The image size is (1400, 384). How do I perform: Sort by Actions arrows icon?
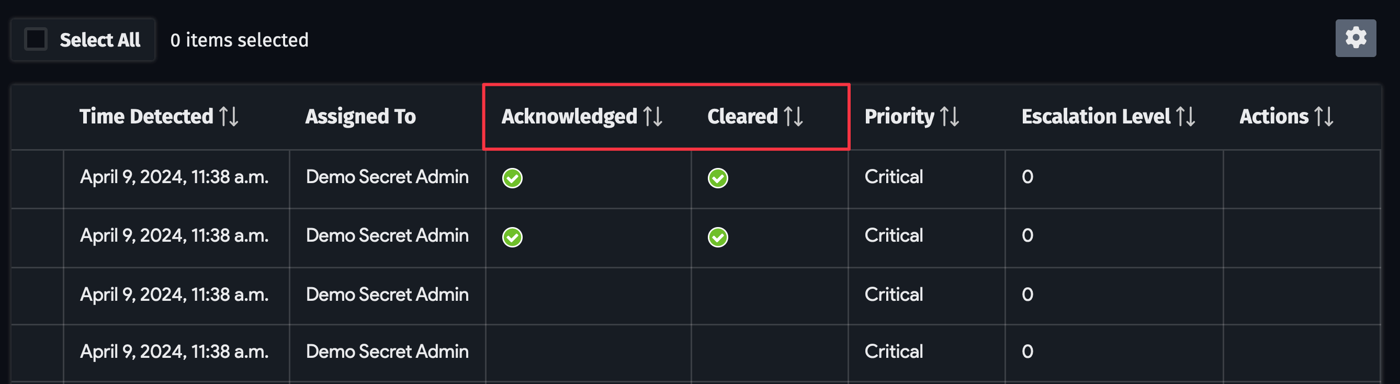click(x=1324, y=116)
